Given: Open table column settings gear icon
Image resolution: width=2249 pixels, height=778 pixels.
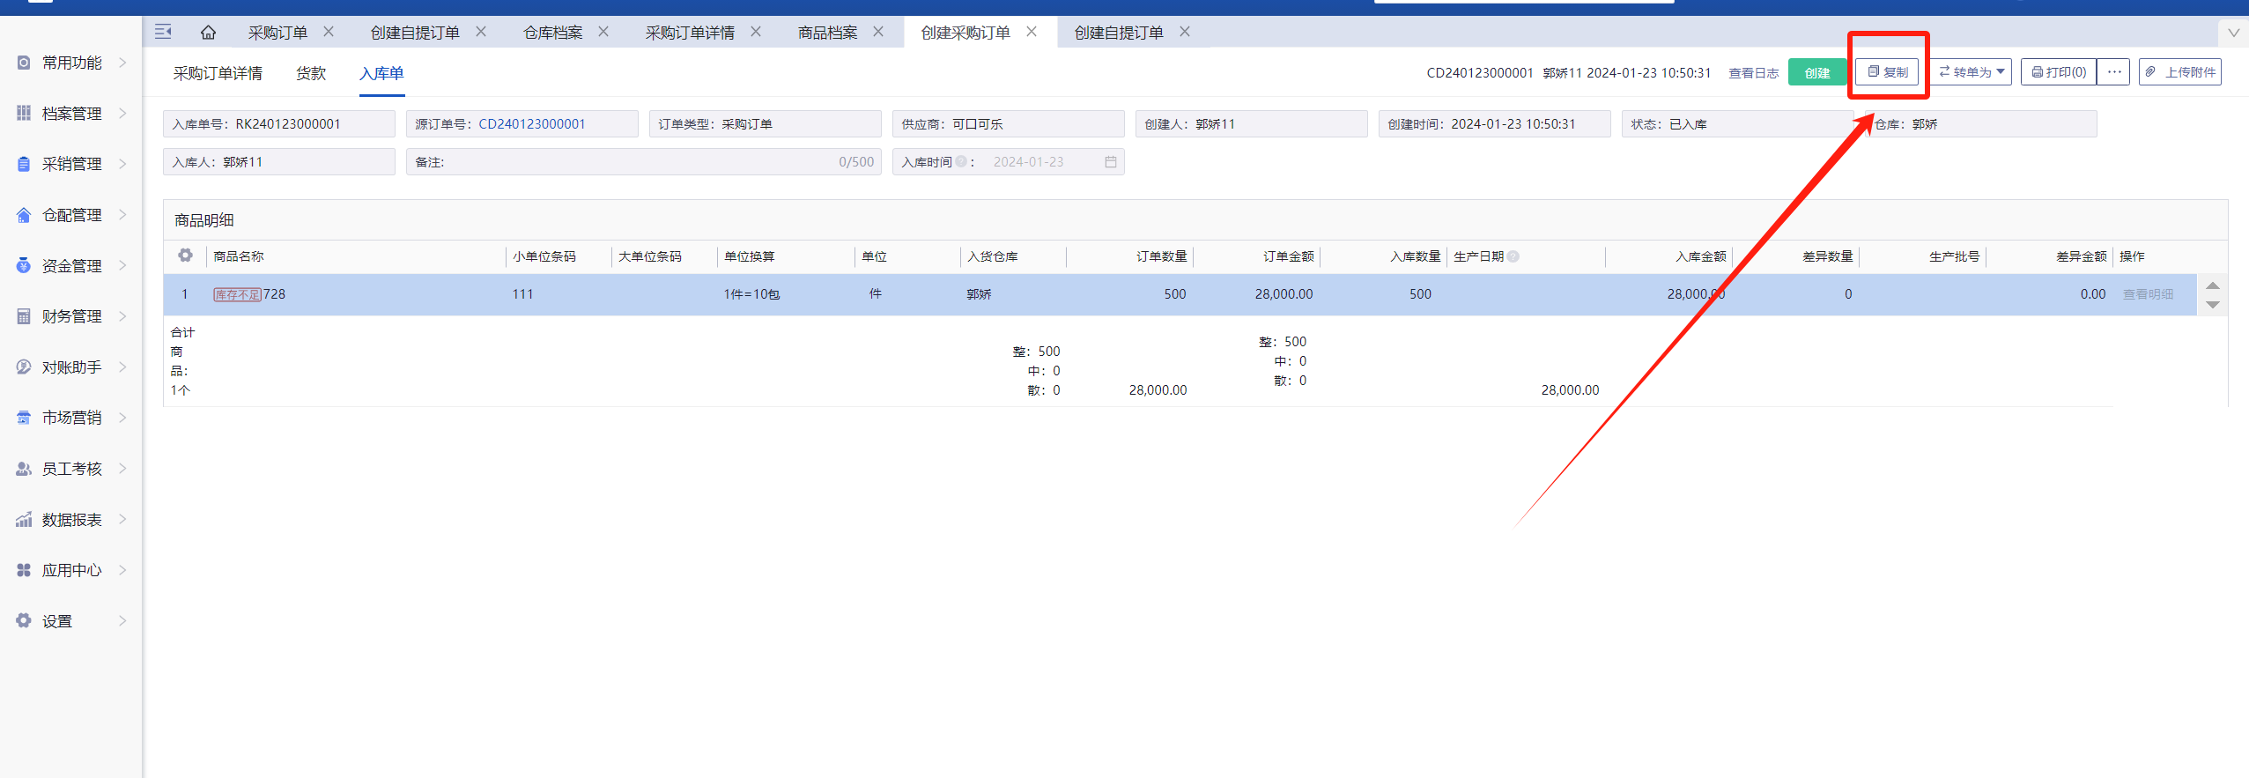Looking at the screenshot, I should click(x=185, y=256).
